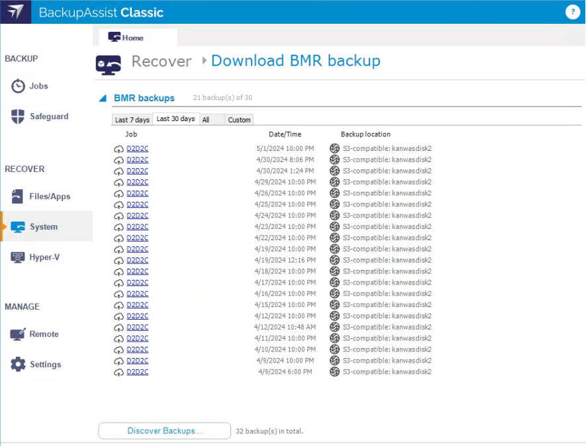The width and height of the screenshot is (586, 448).
Task: Click cloud icon for 4/30/2024 1:24 PM backup
Action: point(119,171)
